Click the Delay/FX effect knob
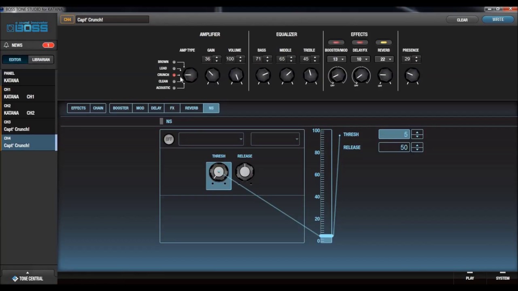 [x=361, y=75]
